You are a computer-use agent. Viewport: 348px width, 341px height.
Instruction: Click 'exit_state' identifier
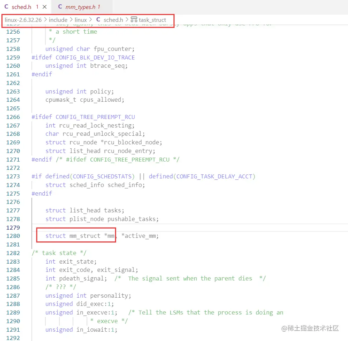(76, 261)
